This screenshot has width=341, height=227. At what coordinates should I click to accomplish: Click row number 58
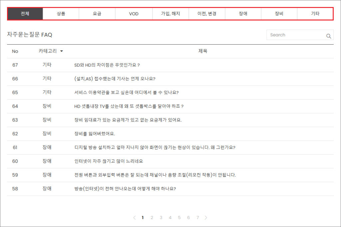(x=15, y=189)
